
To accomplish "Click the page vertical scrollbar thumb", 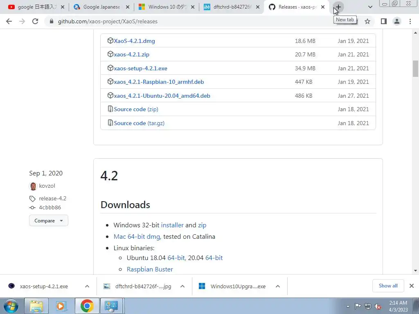I will tap(415, 69).
